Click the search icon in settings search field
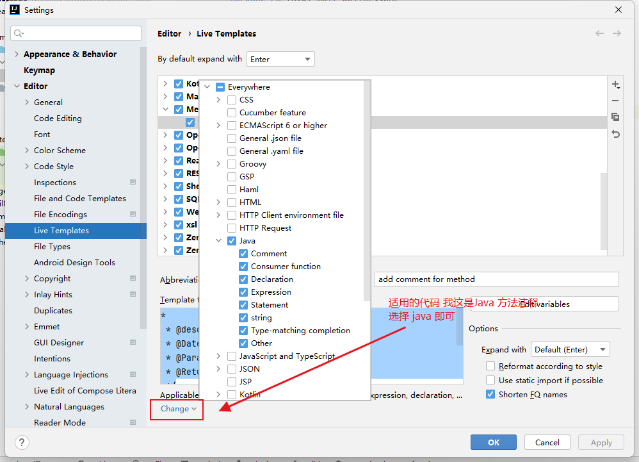 (x=18, y=33)
